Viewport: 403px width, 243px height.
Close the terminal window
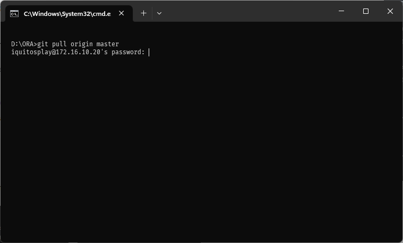(x=390, y=11)
